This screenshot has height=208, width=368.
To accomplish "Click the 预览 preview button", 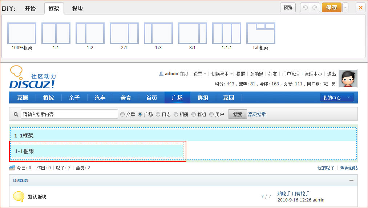I will 288,8.
